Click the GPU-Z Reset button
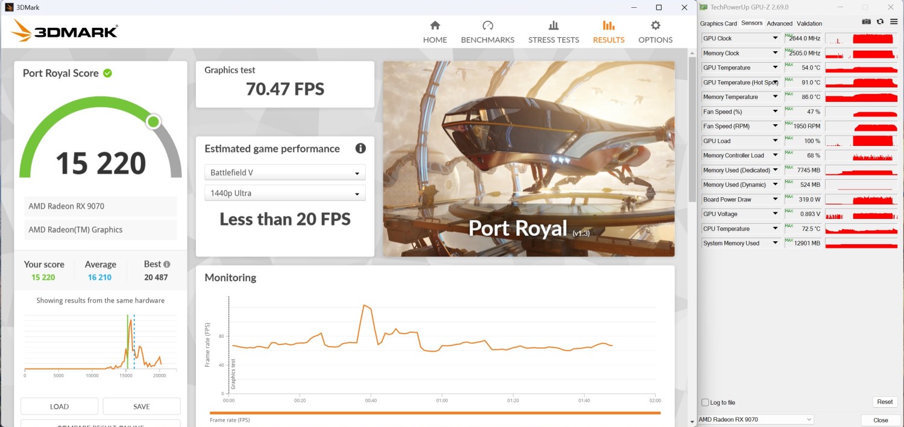 click(x=885, y=402)
